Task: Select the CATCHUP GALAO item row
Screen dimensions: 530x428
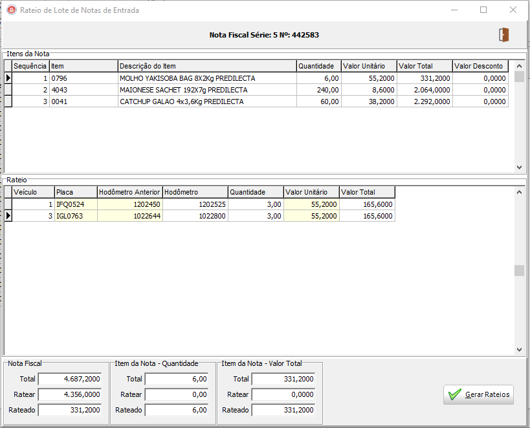Action: pos(181,102)
